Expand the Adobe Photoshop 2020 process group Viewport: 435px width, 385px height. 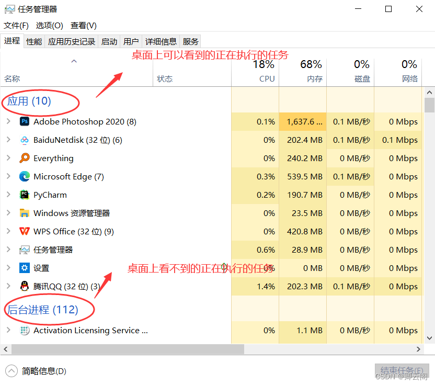pyautogui.click(x=8, y=121)
